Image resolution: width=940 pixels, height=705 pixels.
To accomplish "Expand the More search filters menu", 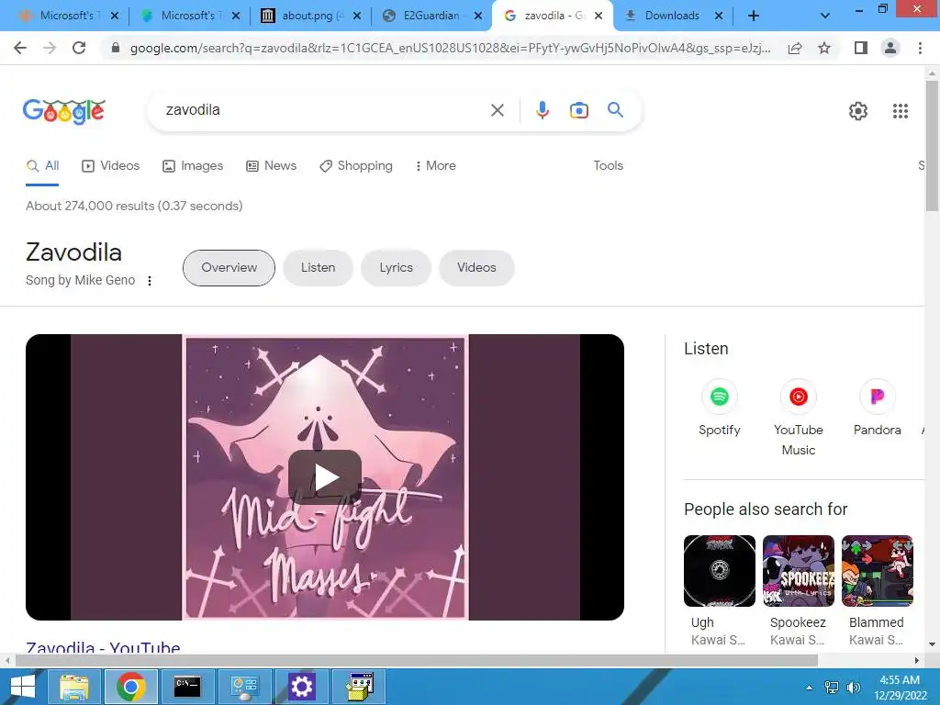I will point(436,165).
